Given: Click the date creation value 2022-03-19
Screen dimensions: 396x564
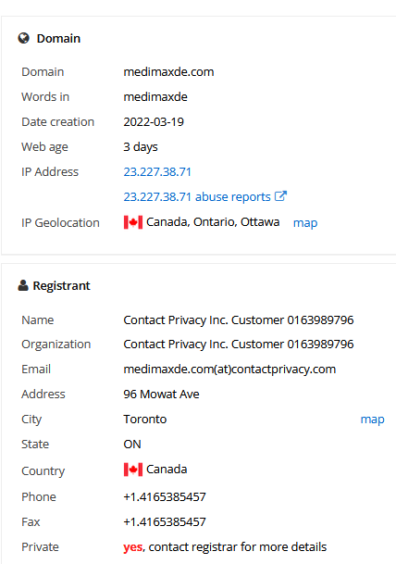Looking at the screenshot, I should [154, 122].
